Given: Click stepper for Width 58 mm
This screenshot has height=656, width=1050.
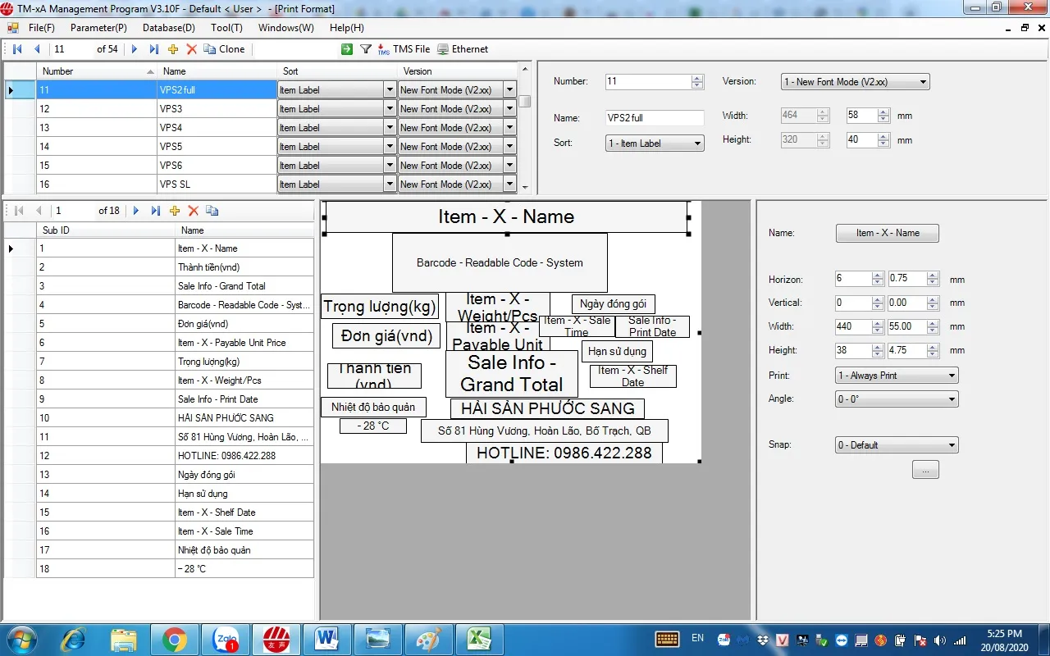Looking at the screenshot, I should click(x=883, y=116).
